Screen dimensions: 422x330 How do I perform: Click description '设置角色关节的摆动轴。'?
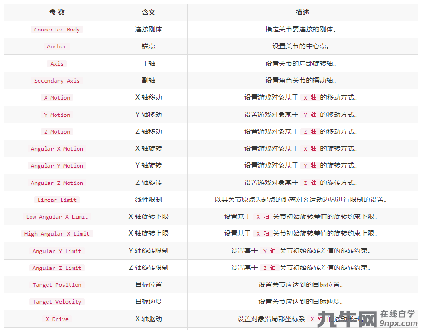pos(301,80)
